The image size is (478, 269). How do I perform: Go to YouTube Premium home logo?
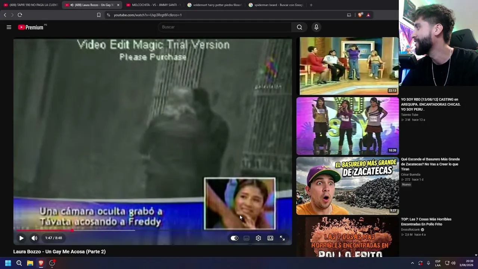pos(31,27)
